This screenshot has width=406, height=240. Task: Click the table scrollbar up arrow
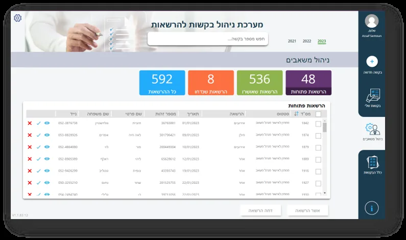point(325,121)
